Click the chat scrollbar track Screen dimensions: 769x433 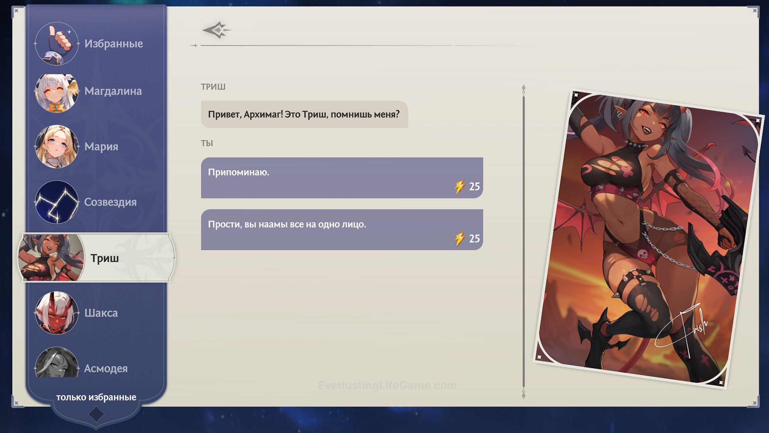524,241
